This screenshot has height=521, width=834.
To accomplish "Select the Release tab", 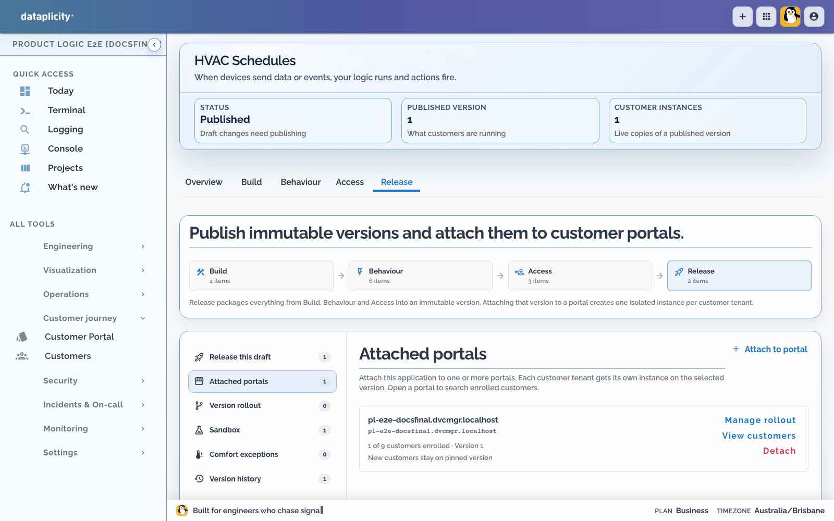I will [x=397, y=182].
